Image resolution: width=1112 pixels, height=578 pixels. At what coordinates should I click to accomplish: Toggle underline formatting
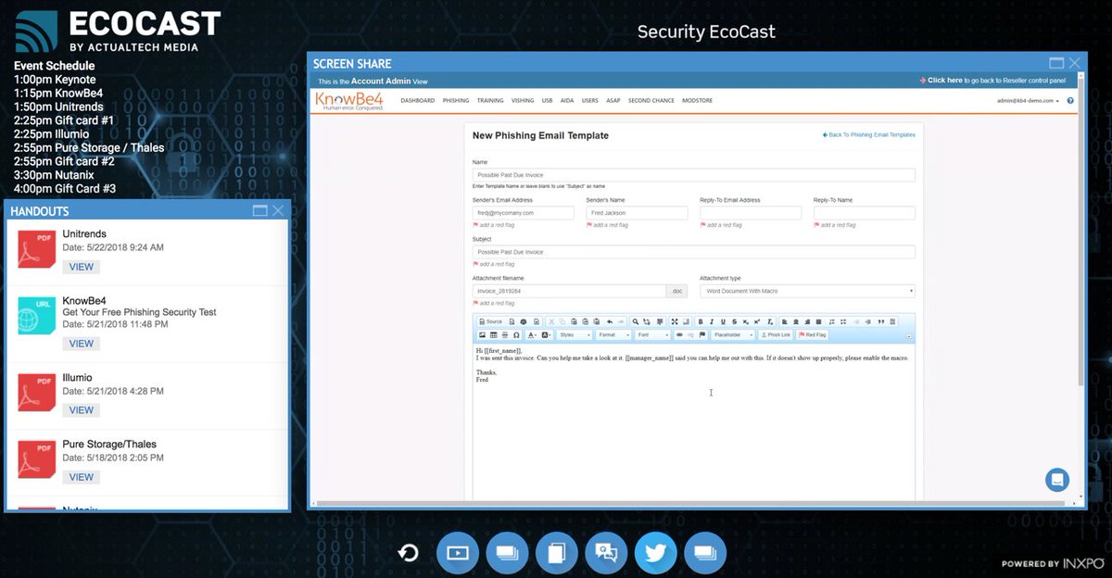[723, 321]
